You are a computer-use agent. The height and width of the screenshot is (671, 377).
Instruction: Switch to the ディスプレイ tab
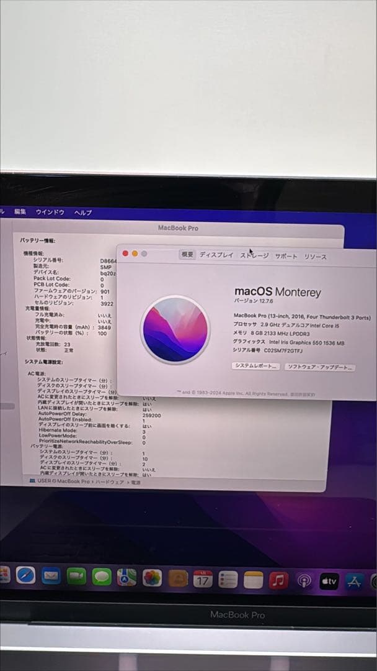pos(216,255)
